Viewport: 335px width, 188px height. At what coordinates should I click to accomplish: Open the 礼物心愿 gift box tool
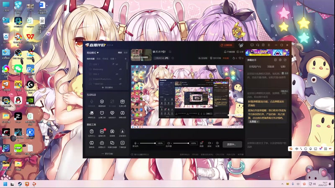coord(122,102)
